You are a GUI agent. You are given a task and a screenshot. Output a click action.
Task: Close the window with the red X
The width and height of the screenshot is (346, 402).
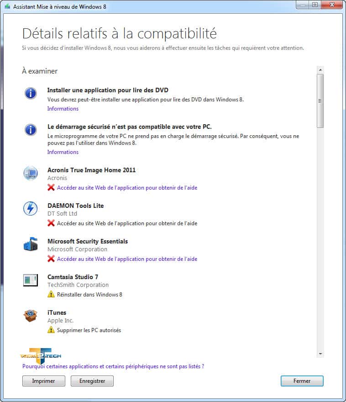332,5
